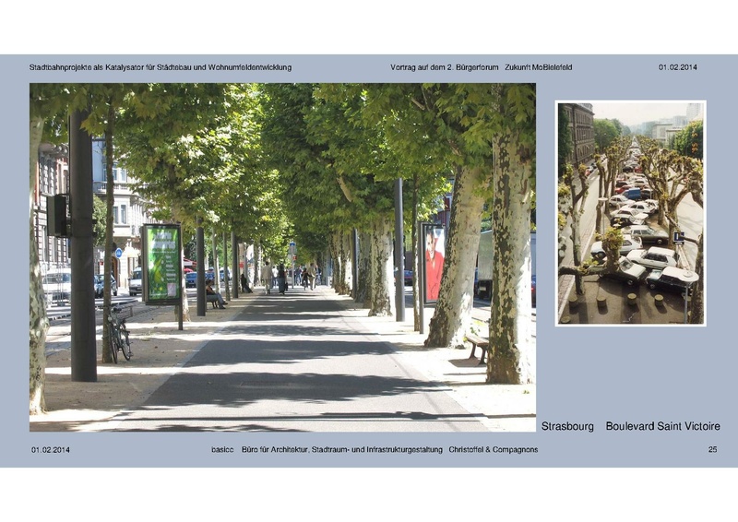738x522 pixels.
Task: Click the page number '25'
Action: [x=712, y=449]
